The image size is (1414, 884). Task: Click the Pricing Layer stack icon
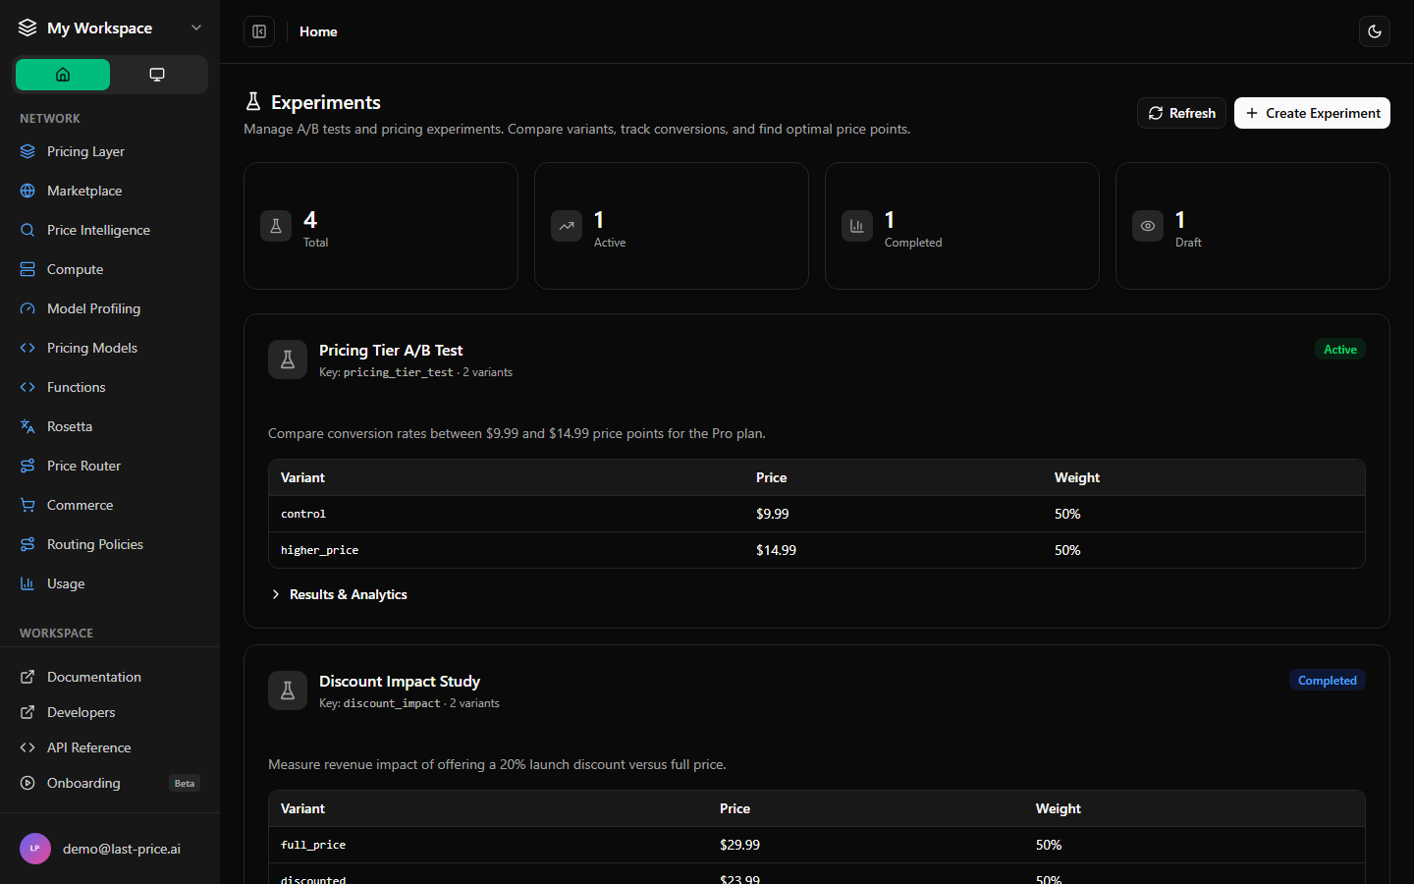[27, 151]
